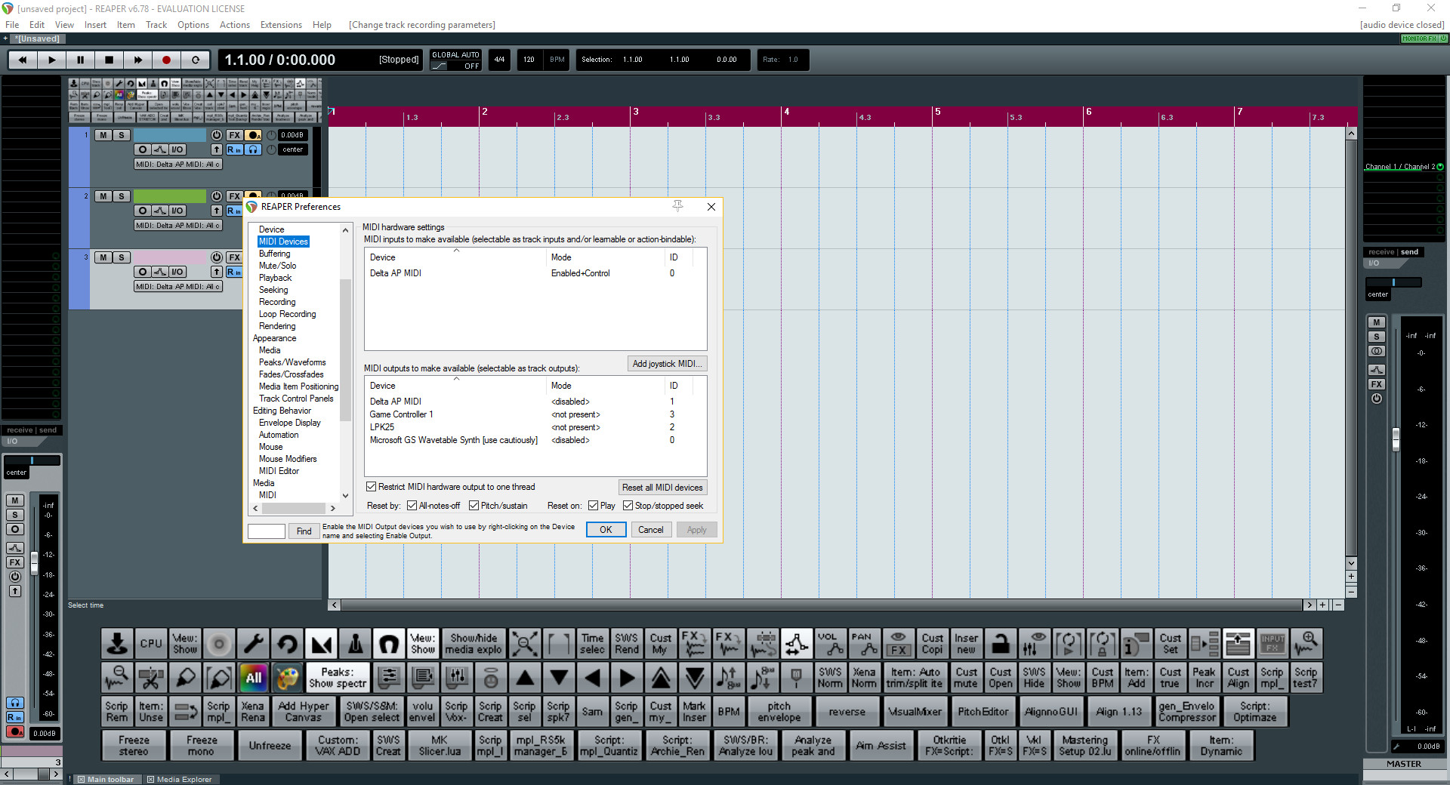Toggle the transport Repeat button

coord(195,60)
